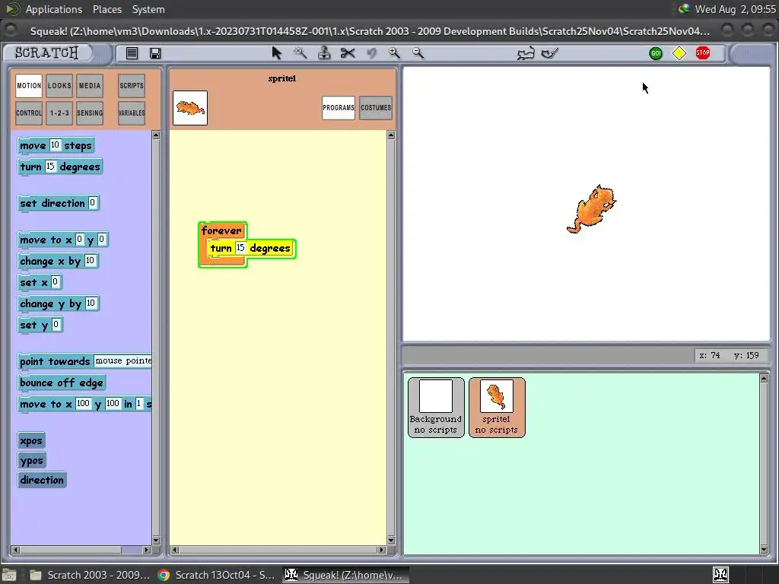Select the arrow pointer tool
Screen dimensions: 779x584
tap(277, 53)
